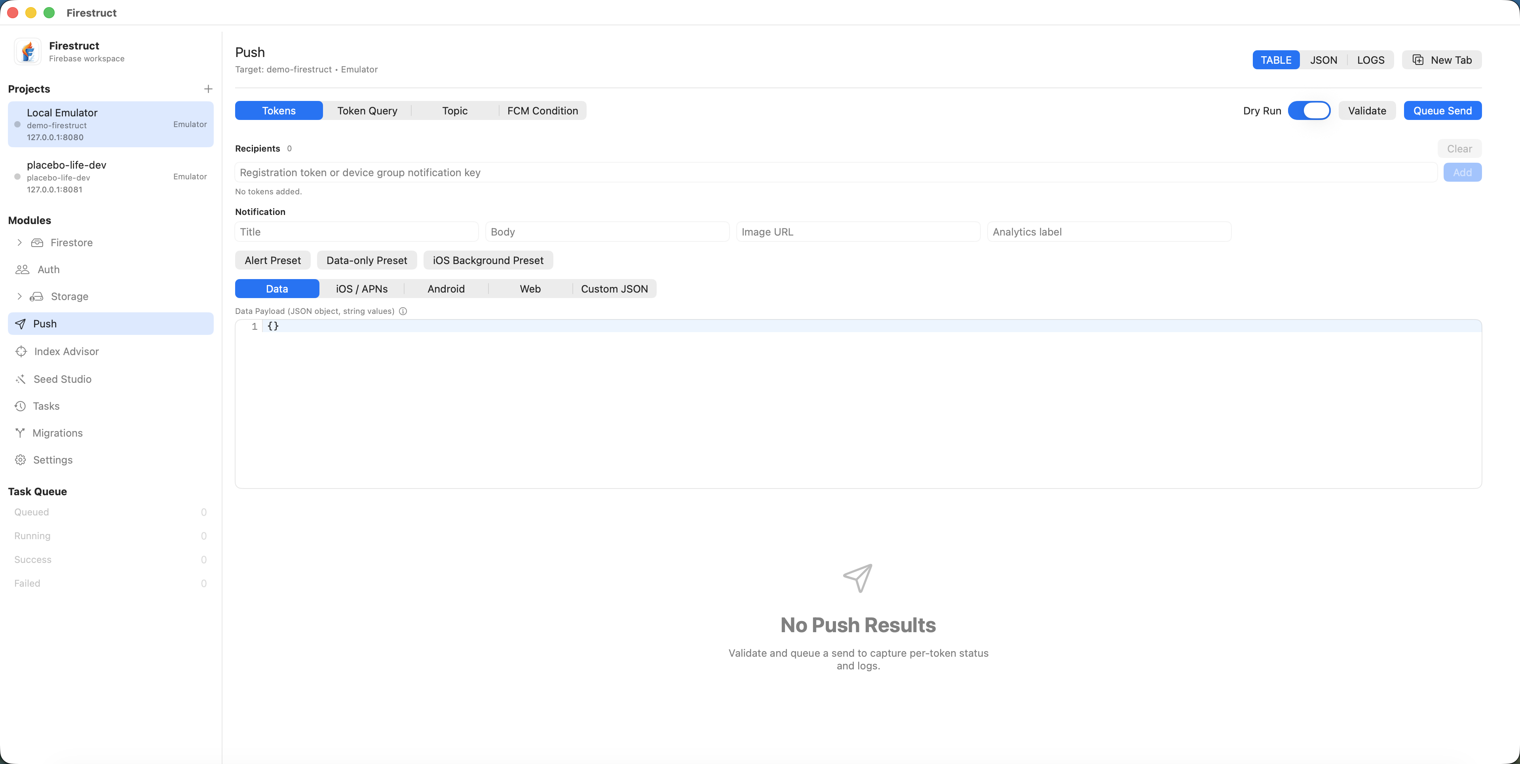Open the Tasks module icon
This screenshot has width=1520, height=764.
(x=21, y=406)
